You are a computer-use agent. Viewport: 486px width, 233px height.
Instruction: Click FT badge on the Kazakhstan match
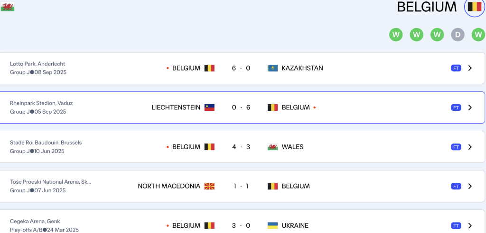coord(456,68)
